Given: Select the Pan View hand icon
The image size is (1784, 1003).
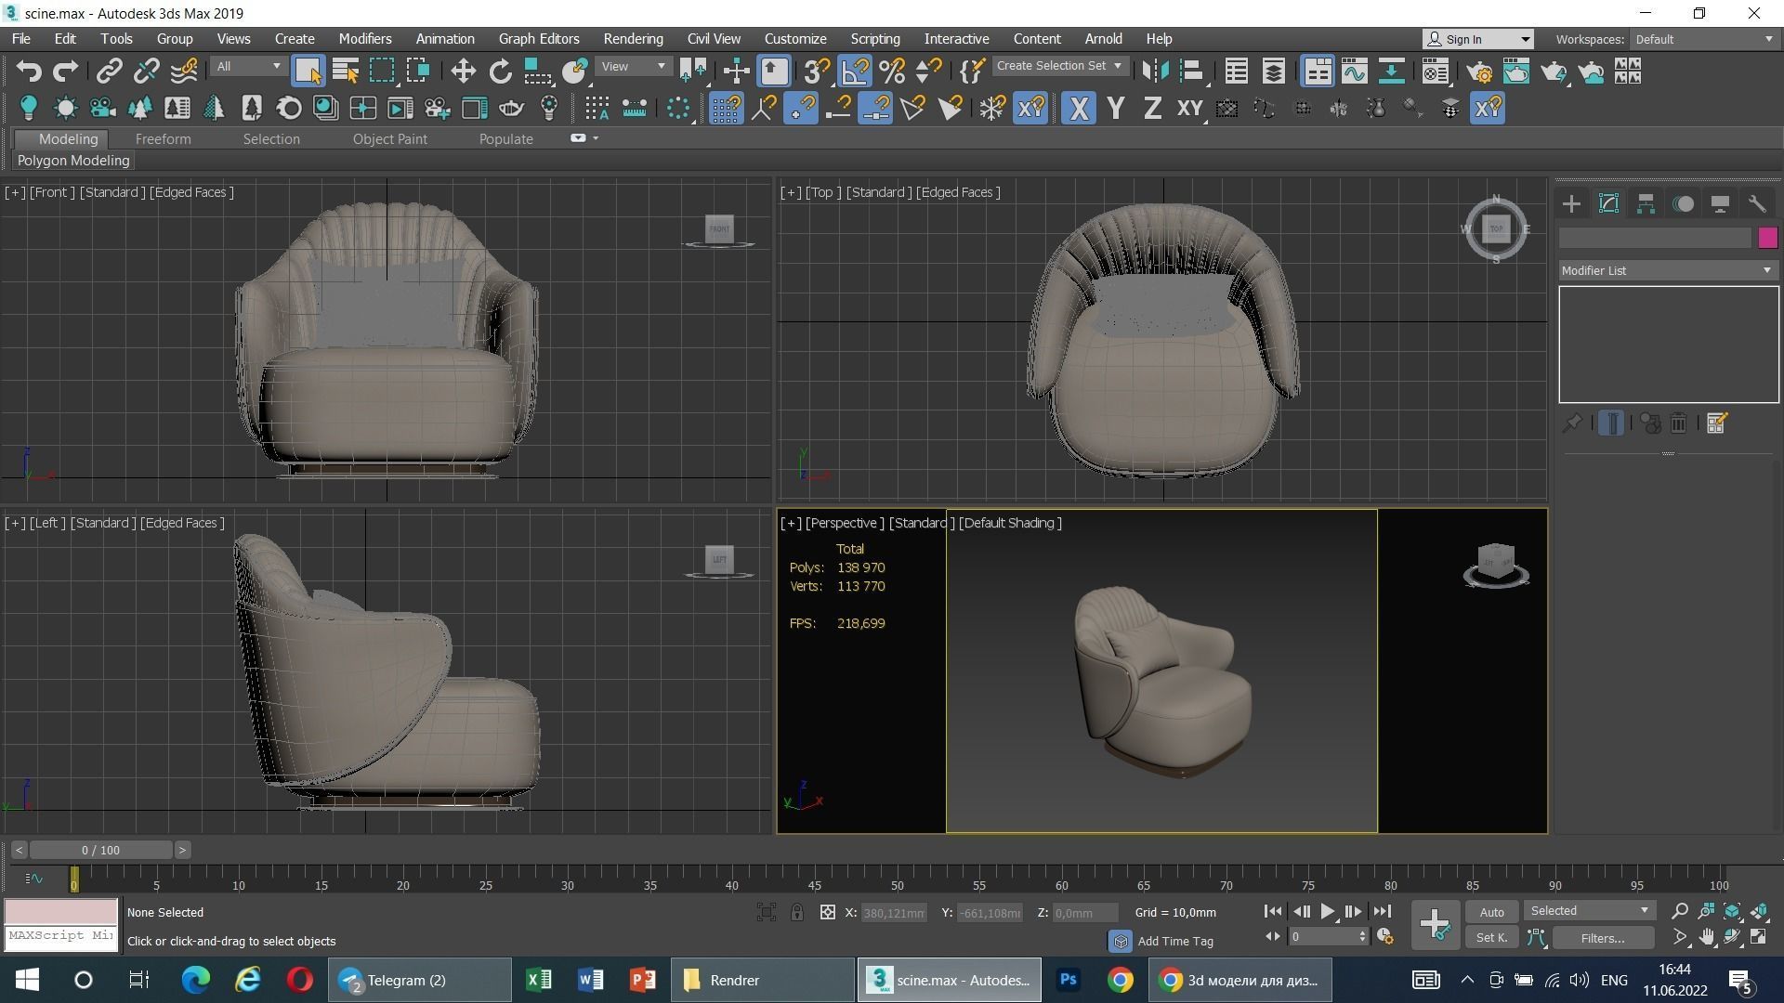Looking at the screenshot, I should coord(1707,938).
